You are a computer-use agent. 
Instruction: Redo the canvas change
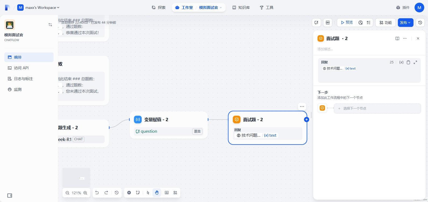pos(106,193)
